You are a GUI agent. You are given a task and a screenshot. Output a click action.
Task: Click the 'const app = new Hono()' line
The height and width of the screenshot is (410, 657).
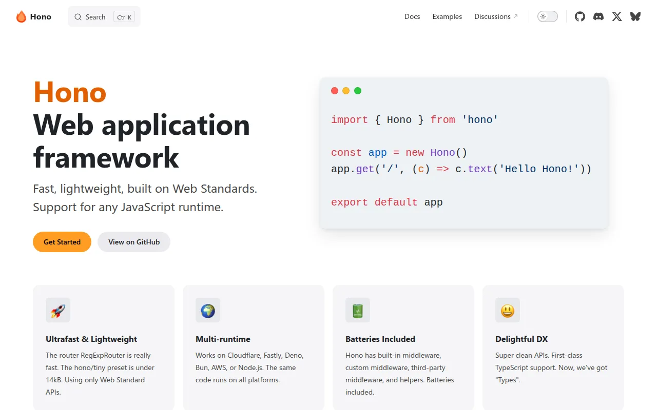click(x=399, y=153)
